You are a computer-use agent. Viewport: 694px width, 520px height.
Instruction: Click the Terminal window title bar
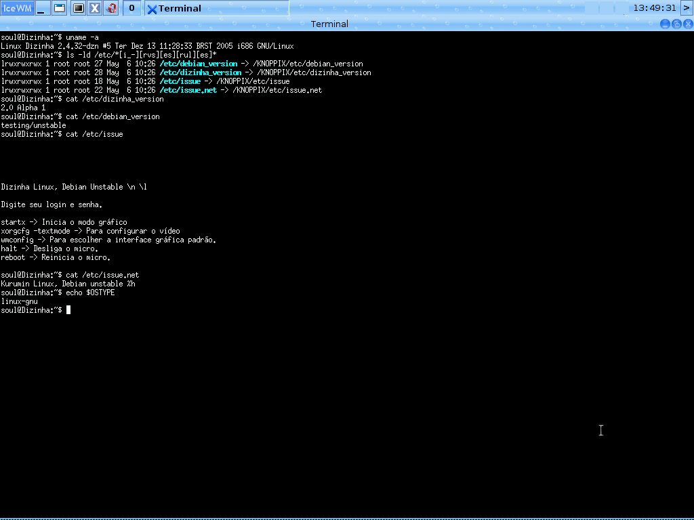pos(329,24)
